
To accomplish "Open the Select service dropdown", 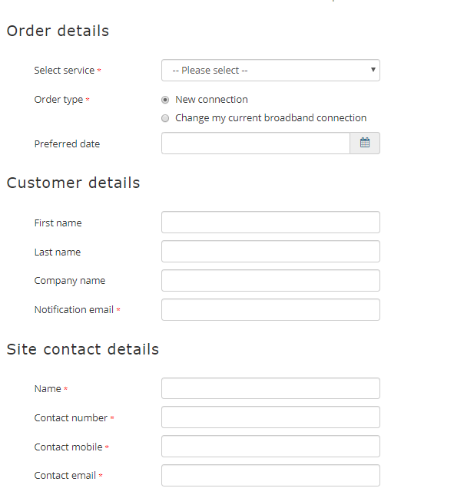I will 270,70.
